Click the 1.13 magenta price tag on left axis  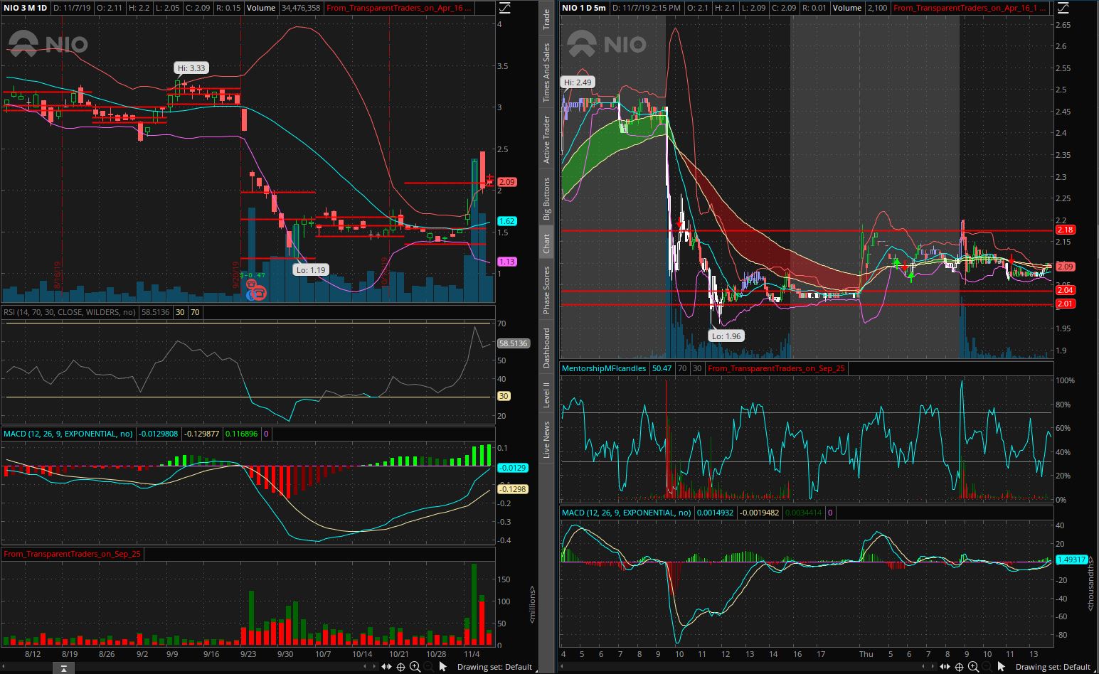tap(507, 262)
